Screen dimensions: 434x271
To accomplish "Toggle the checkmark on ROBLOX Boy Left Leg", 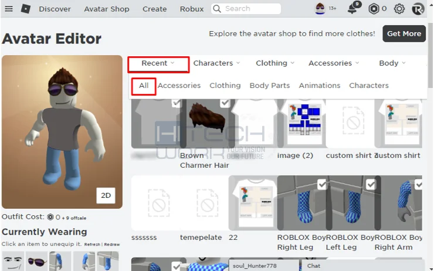I will coord(371,184).
